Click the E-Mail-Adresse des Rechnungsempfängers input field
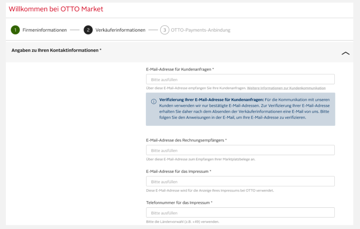This screenshot has width=360, height=229. (x=240, y=150)
